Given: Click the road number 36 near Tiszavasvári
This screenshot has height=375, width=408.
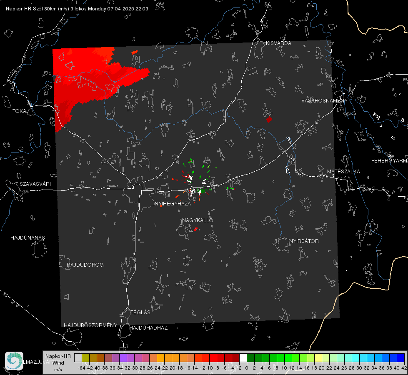Looking at the screenshot, I should pyautogui.click(x=26, y=192).
